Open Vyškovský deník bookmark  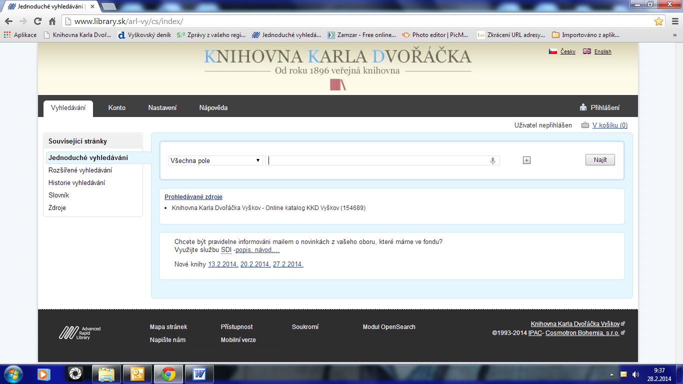[144, 35]
